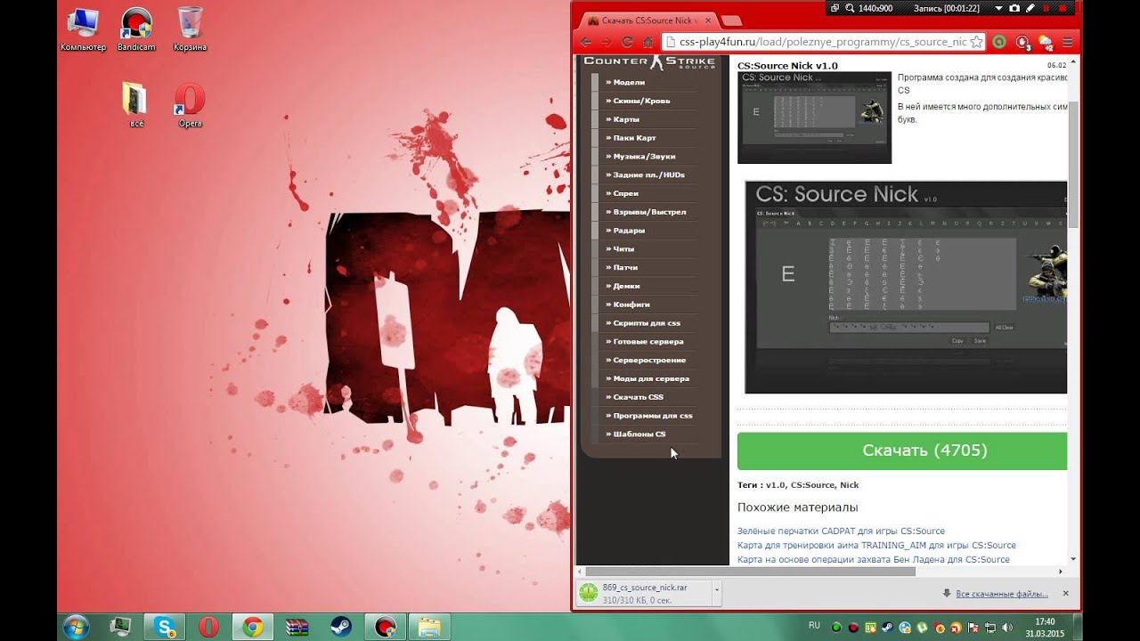Click the page vertical scrollbar
Viewport: 1140px width, 641px height.
(1072, 165)
